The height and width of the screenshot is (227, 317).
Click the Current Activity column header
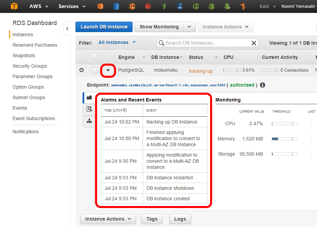pos(280,58)
